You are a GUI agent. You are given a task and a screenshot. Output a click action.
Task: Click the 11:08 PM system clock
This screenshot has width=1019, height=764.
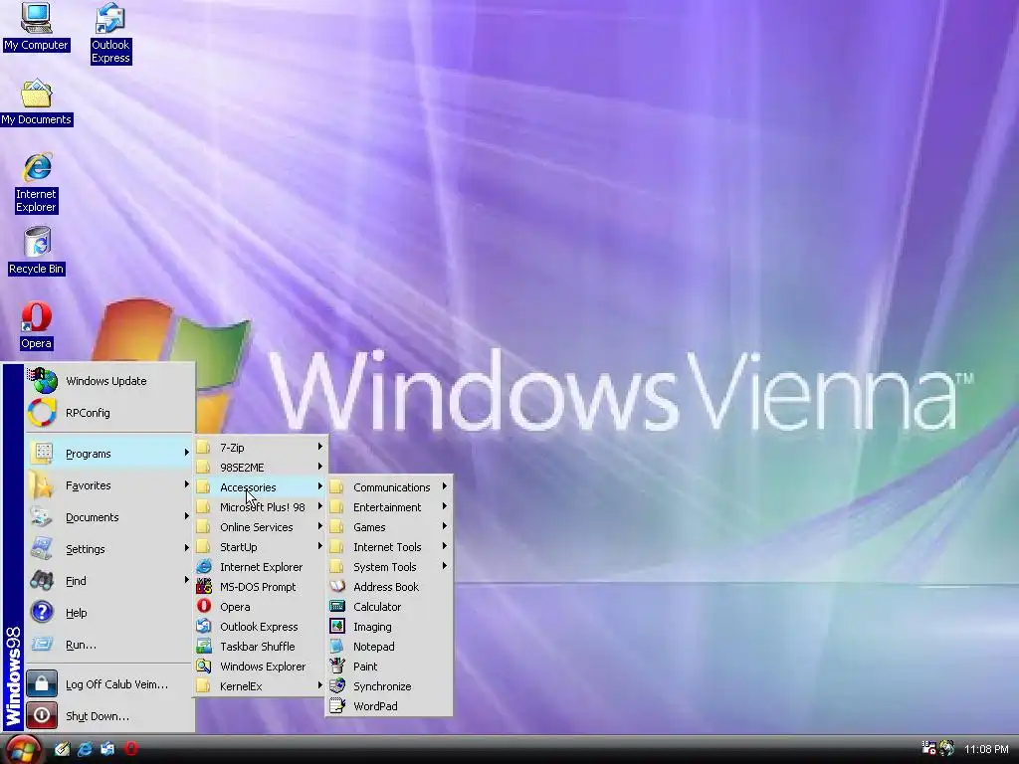[986, 749]
